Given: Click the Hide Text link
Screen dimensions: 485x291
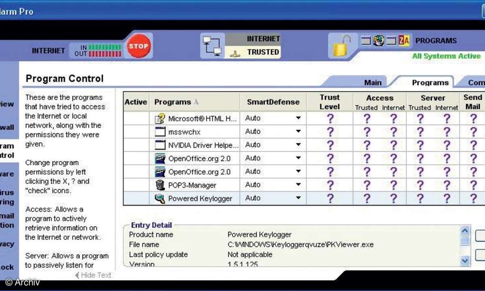Looking at the screenshot, I should point(93,275).
